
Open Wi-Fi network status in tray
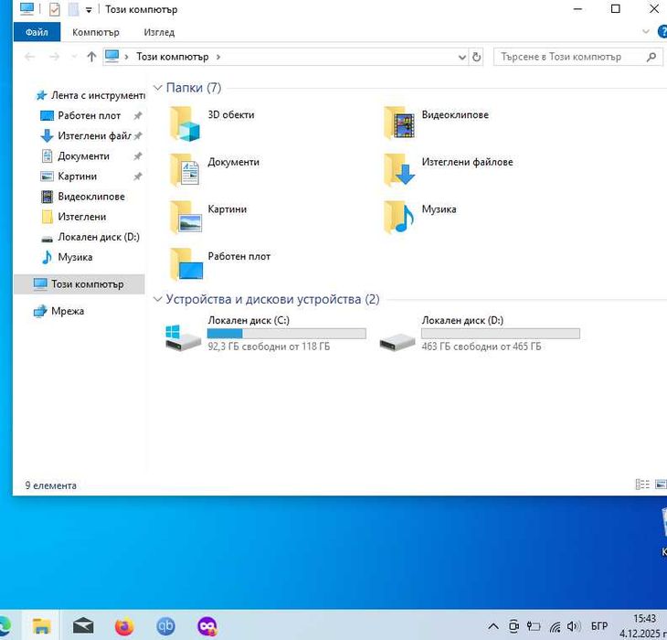pos(555,626)
